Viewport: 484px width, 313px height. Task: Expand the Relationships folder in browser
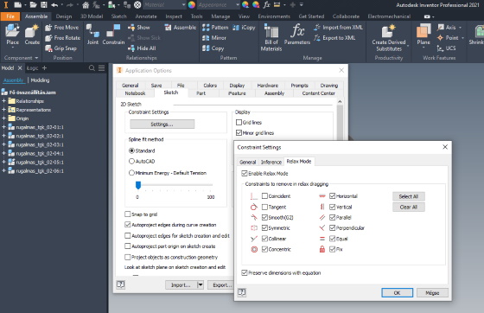click(3, 101)
